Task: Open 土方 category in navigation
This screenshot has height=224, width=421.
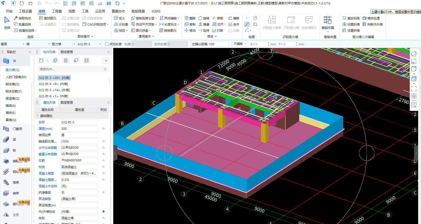Action: (16, 215)
